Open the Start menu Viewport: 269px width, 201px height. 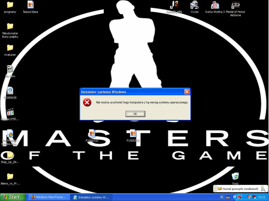(13, 197)
